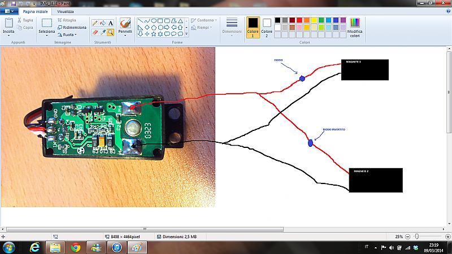This screenshot has width=452, height=254.
Task: Select the Text tool
Action: point(111,23)
